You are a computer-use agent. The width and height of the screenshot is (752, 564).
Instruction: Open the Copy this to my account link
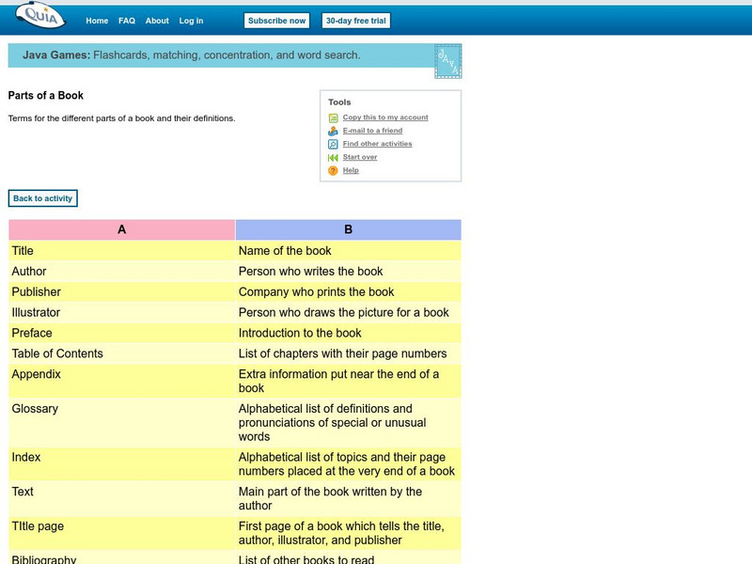tap(385, 117)
